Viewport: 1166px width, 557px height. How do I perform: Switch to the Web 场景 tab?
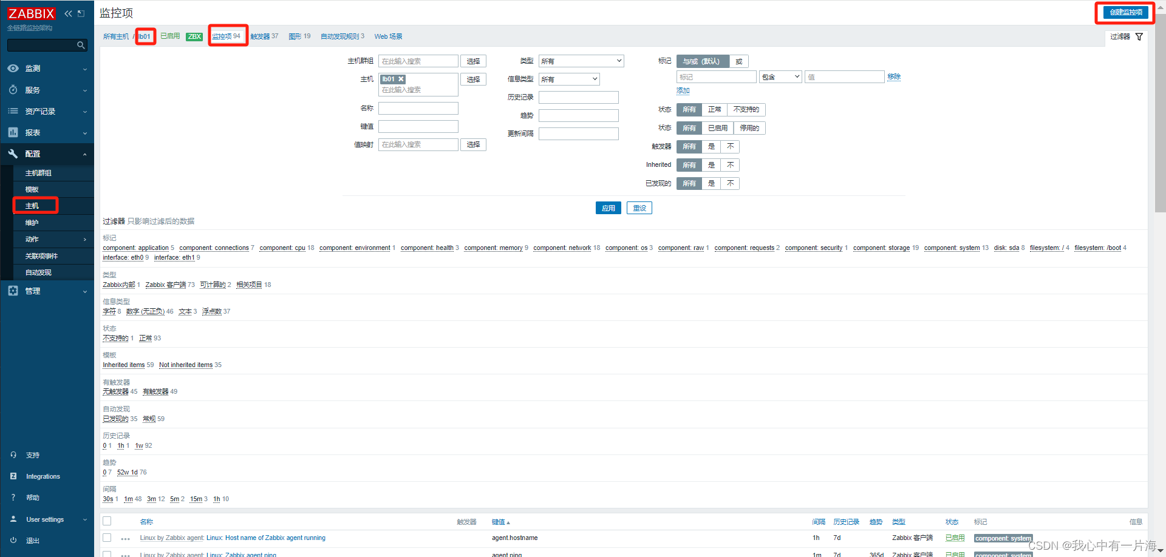pyautogui.click(x=388, y=36)
